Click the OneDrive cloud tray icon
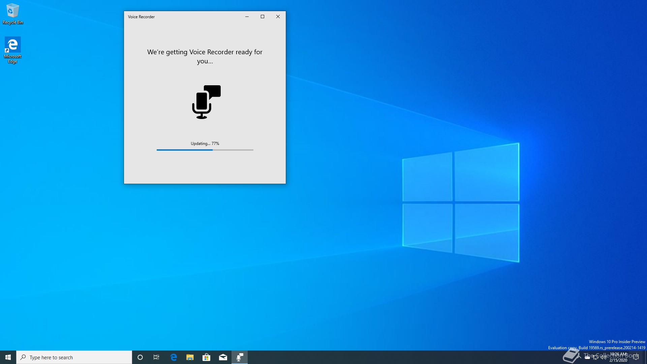This screenshot has height=364, width=647. point(587,357)
